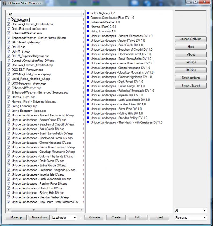Select Unique Landscapes - Dark Forest DV 1.0 mod entry
This screenshot has height=226, width=213.
click(117, 82)
